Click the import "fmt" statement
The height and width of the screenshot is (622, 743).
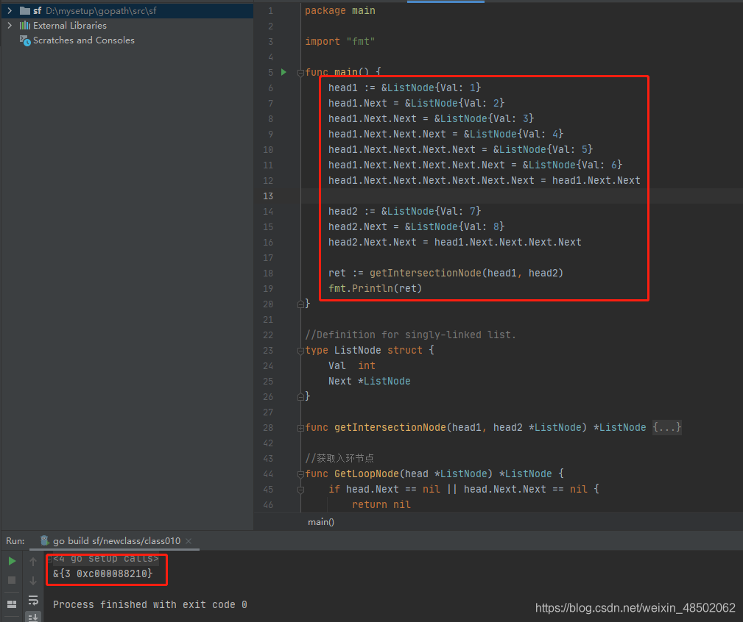point(339,42)
